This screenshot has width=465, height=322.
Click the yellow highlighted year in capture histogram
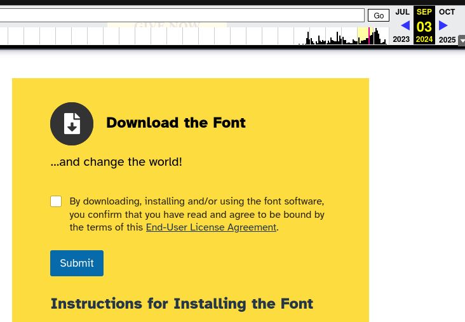click(x=365, y=36)
